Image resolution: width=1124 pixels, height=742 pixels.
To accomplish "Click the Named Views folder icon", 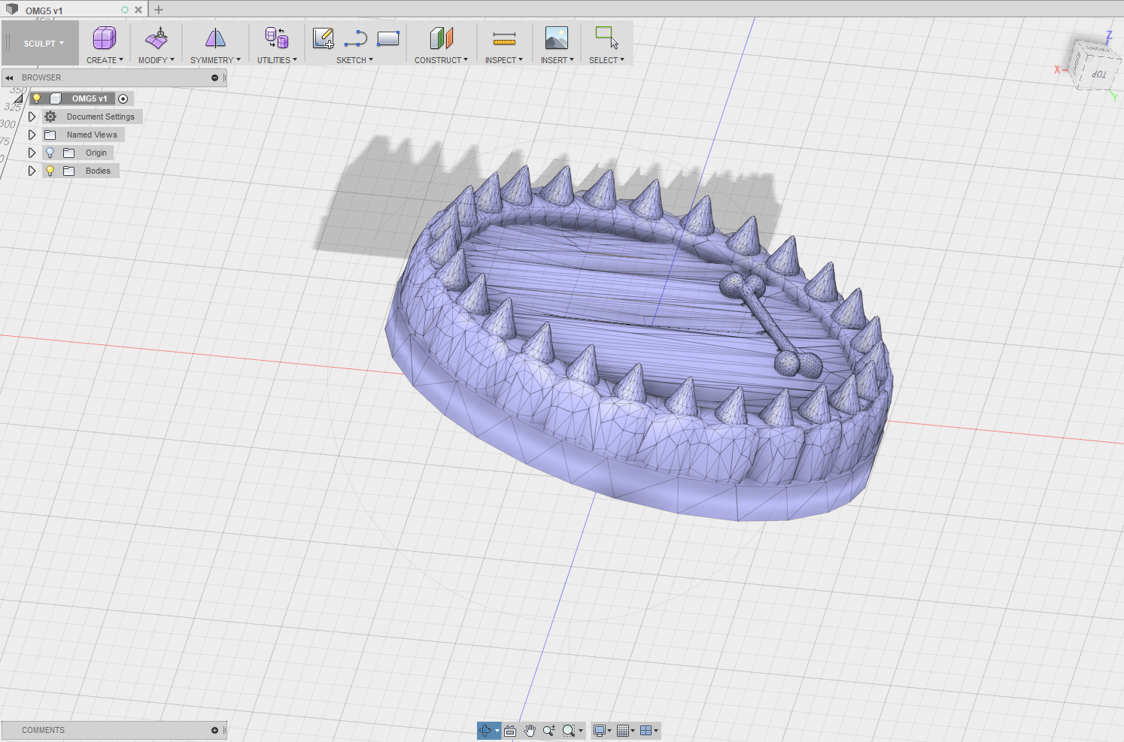I will point(50,135).
